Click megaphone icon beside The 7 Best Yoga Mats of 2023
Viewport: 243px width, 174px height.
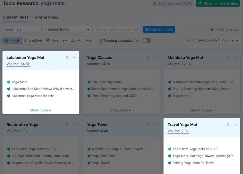tap(89, 96)
